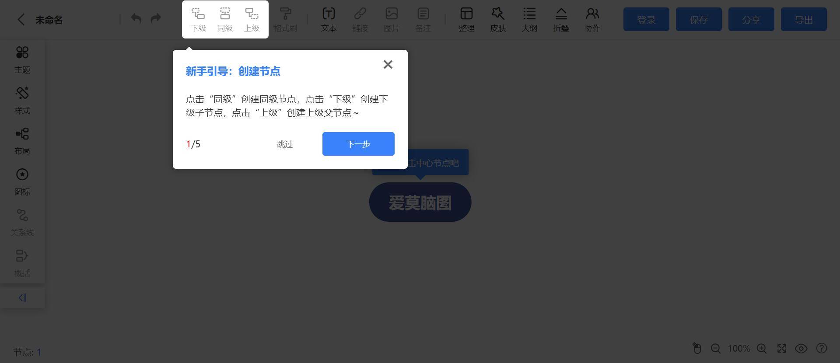Click the 未命名 document title

pos(49,20)
